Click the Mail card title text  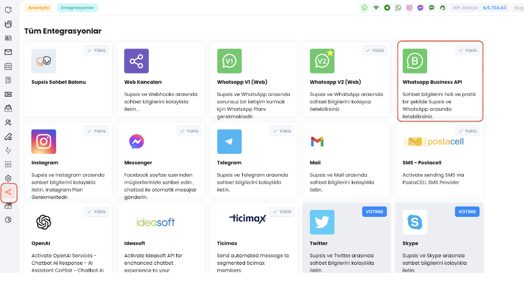tap(315, 162)
